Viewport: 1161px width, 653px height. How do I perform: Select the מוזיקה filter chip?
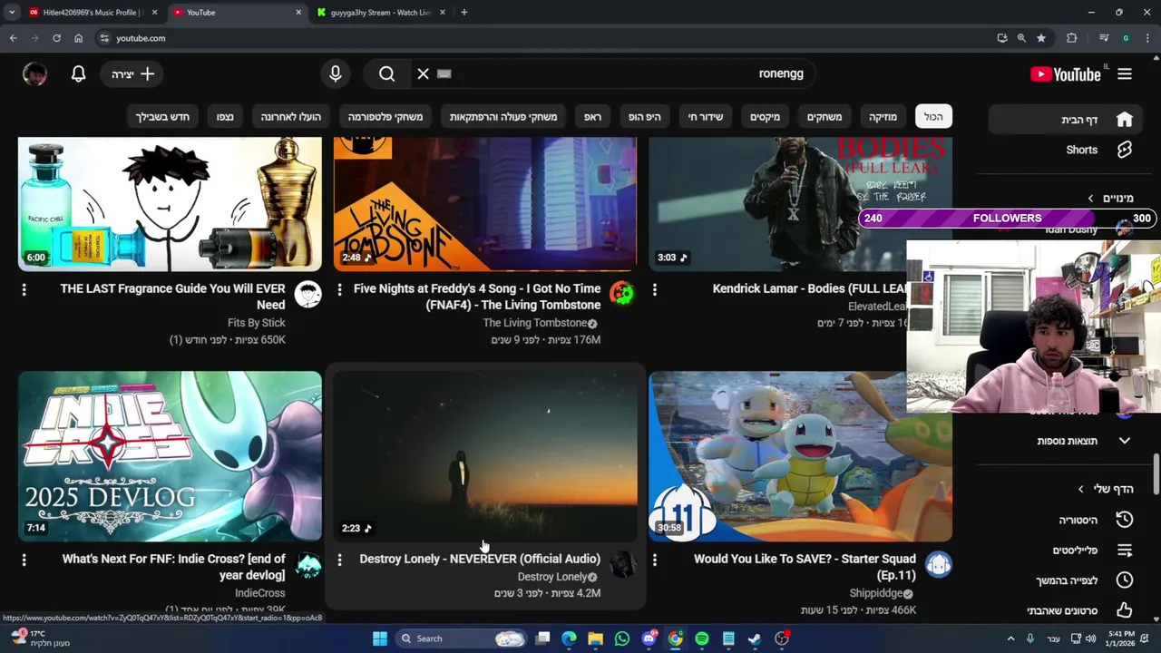(883, 117)
